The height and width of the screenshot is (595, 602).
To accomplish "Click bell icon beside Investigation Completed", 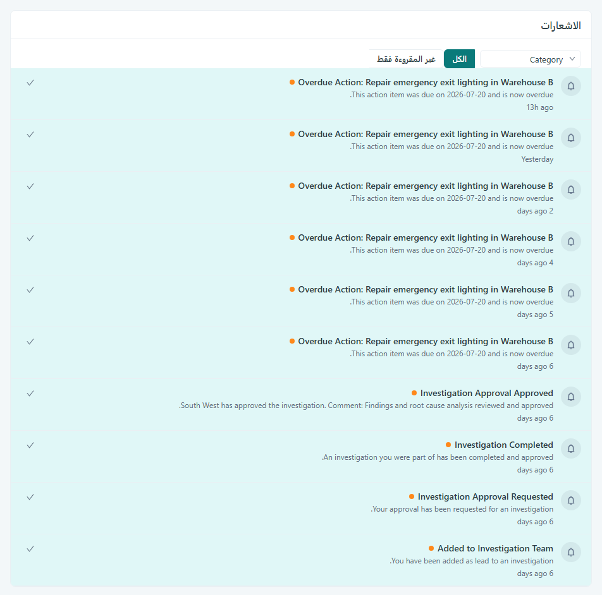I will click(x=571, y=448).
